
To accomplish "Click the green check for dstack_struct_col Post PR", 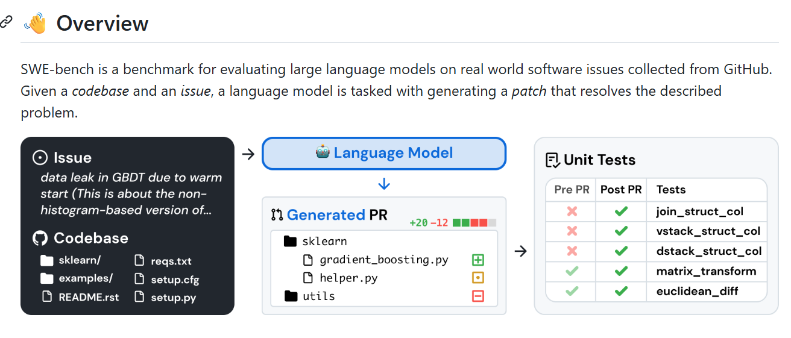I will (x=621, y=251).
